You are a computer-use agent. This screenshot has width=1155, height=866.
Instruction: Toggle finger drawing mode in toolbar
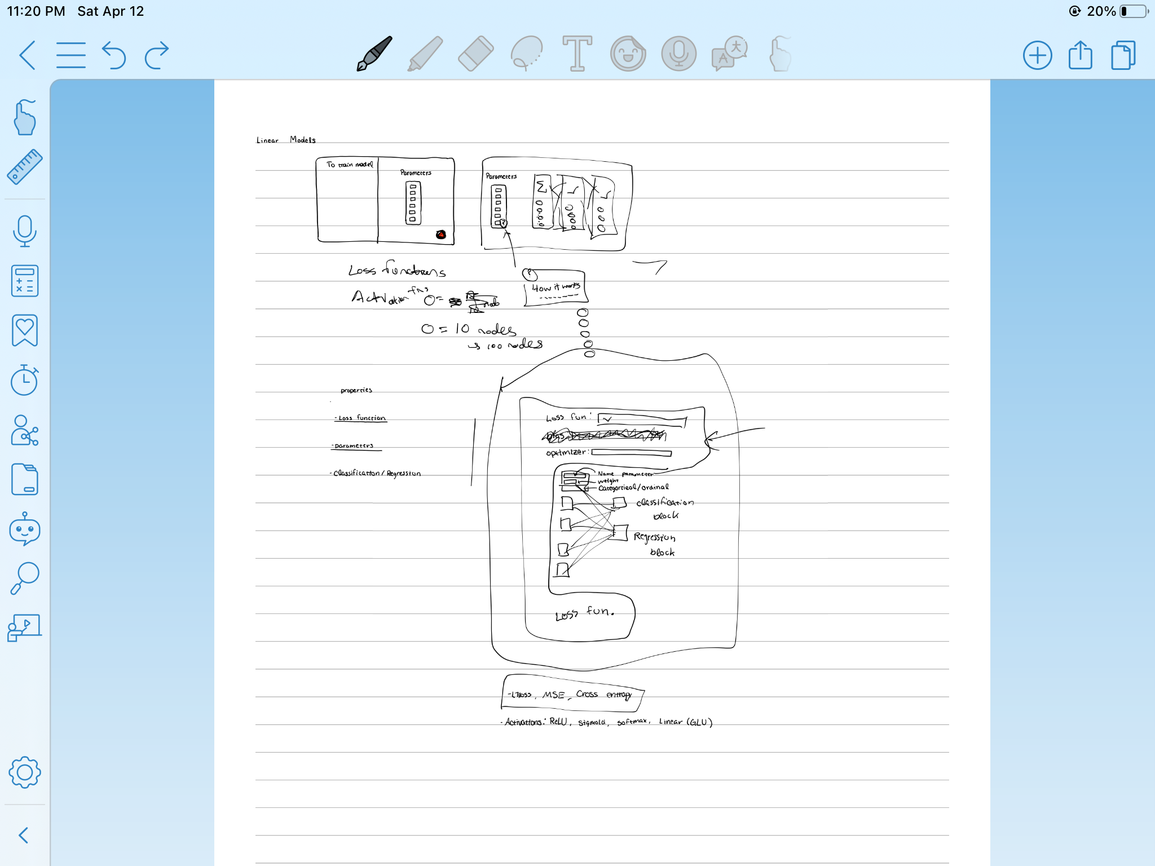click(781, 54)
